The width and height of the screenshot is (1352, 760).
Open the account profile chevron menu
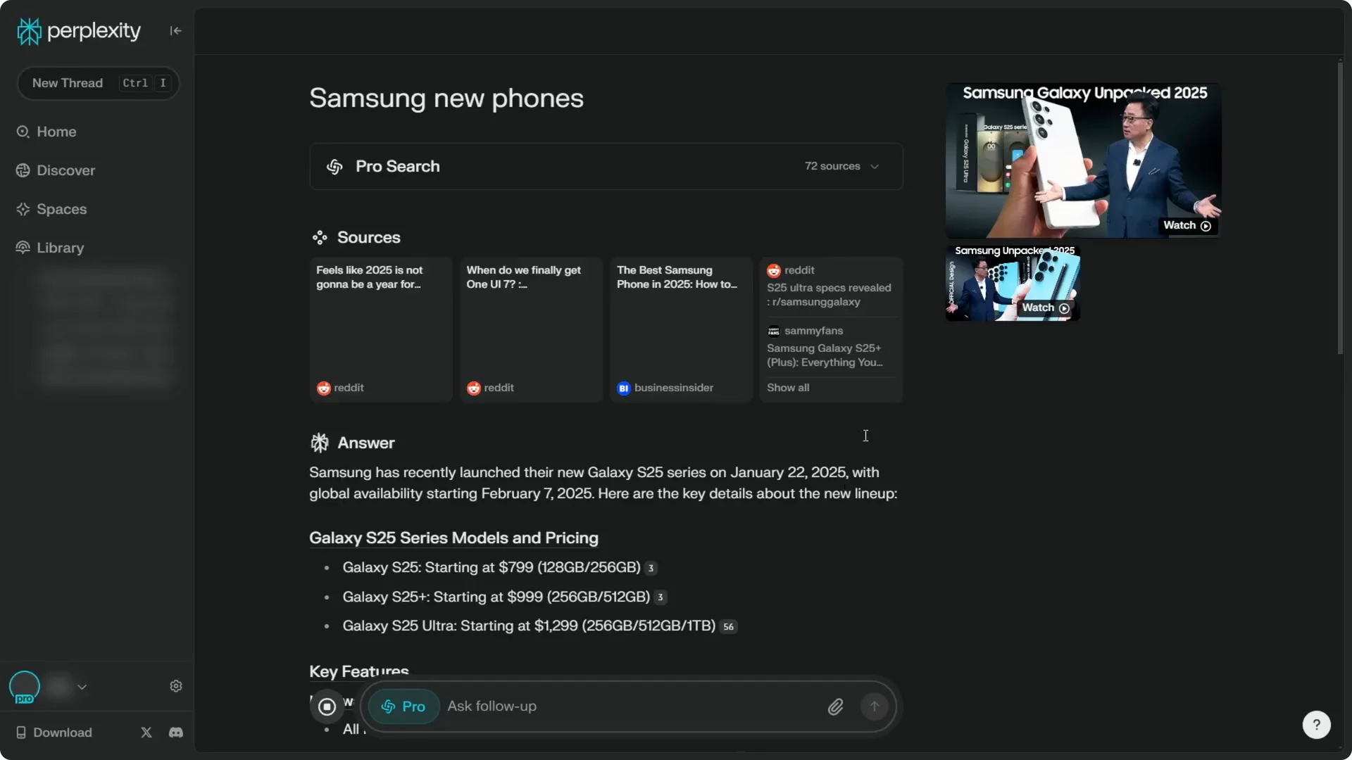pyautogui.click(x=82, y=687)
